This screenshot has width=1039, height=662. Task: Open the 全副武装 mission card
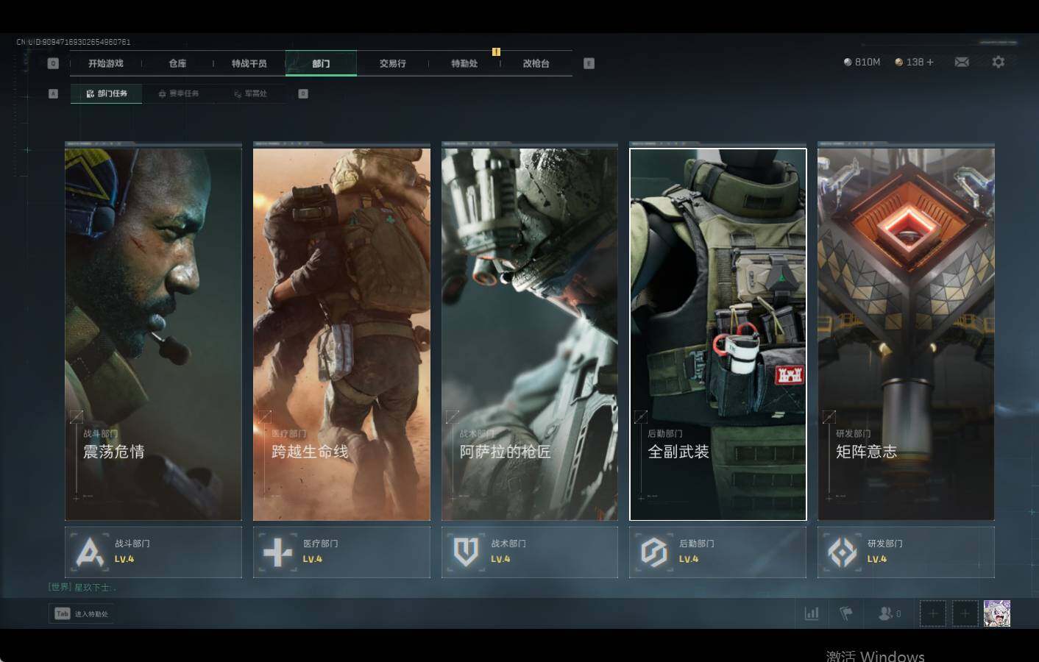coord(718,334)
